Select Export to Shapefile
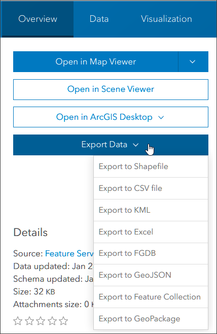The height and width of the screenshot is (334, 217). [151, 166]
